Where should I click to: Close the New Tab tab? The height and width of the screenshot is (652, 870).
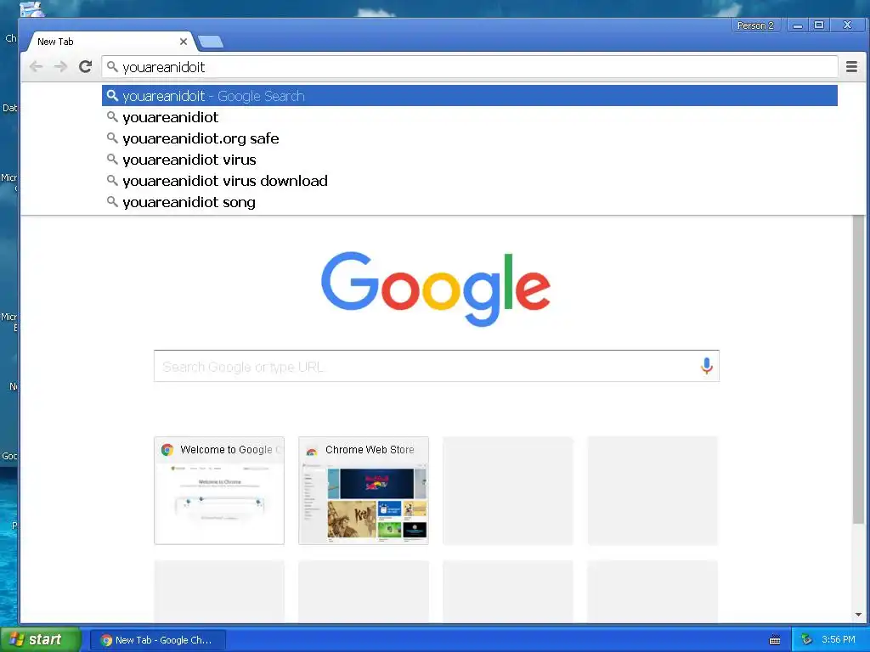coord(184,42)
